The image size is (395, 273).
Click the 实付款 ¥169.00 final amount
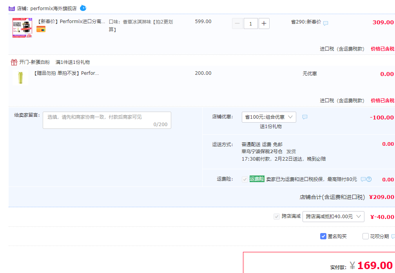click(371, 266)
